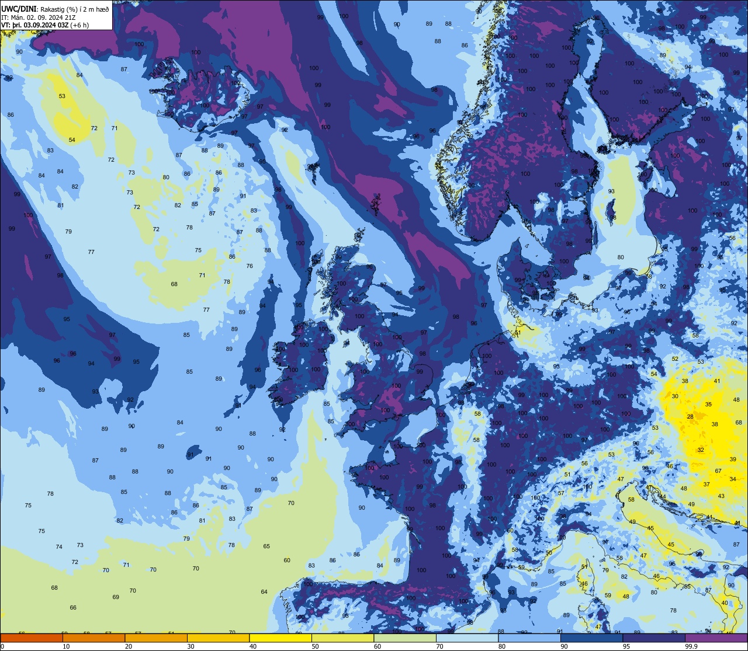
Task: Click the 60–70 pale green legend swatch
Action: coord(405,638)
